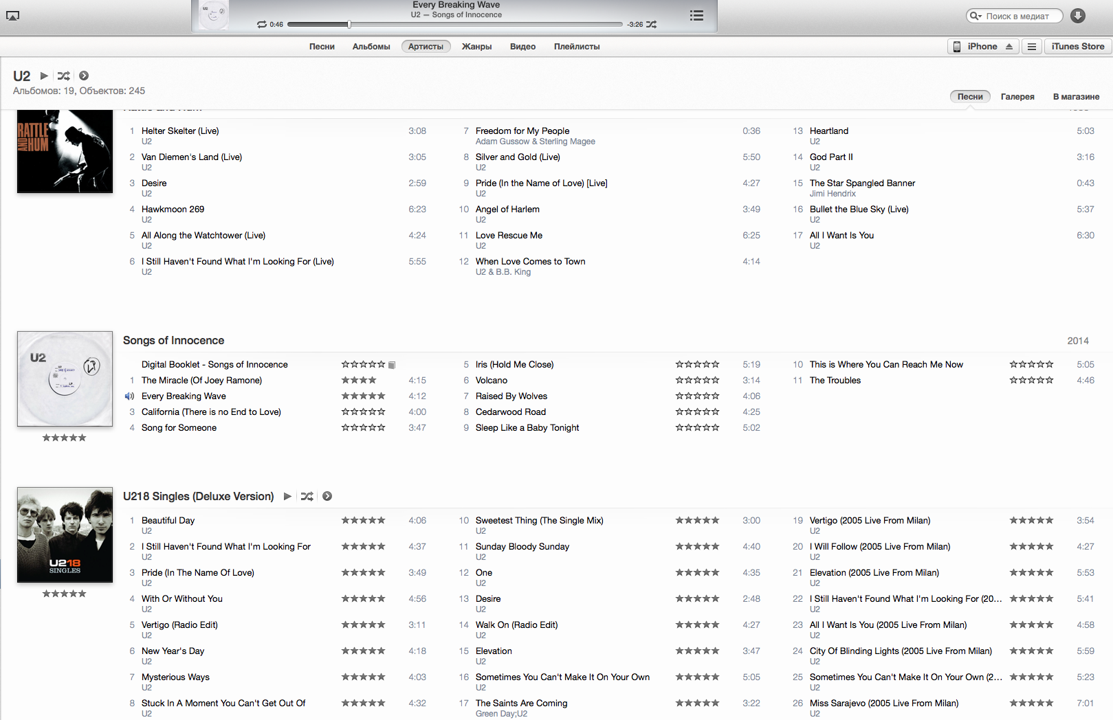Open U2 artist options arrow menu

pyautogui.click(x=84, y=76)
